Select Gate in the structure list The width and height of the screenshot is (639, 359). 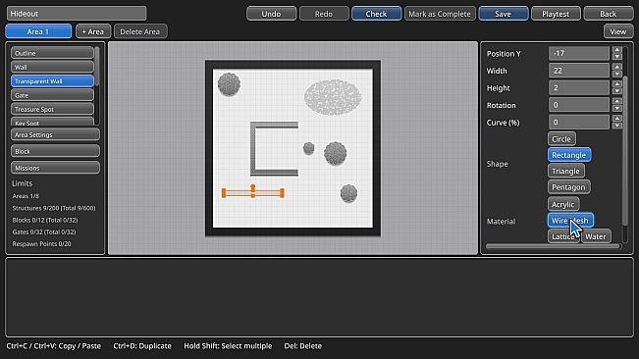coord(52,95)
